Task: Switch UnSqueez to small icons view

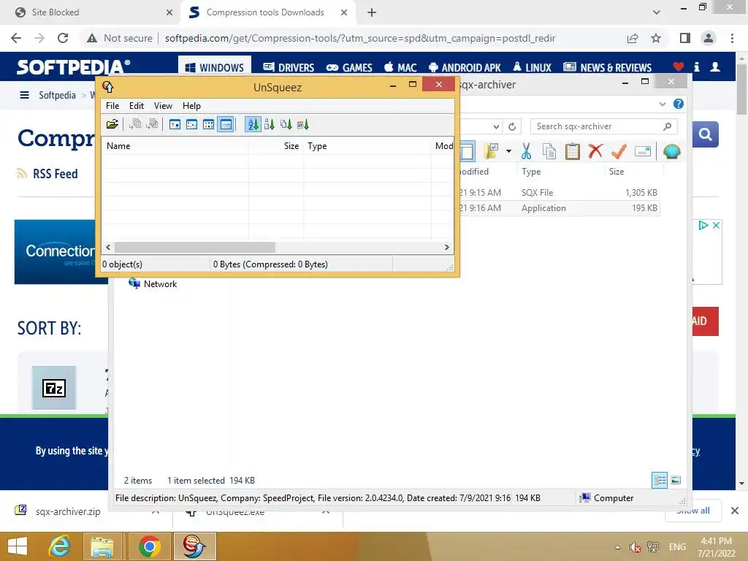Action: coord(192,124)
